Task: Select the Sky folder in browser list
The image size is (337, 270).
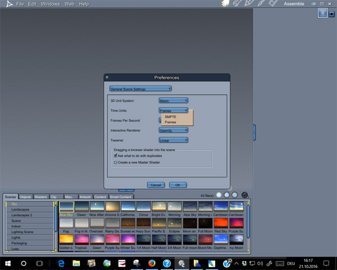Action: (30, 204)
